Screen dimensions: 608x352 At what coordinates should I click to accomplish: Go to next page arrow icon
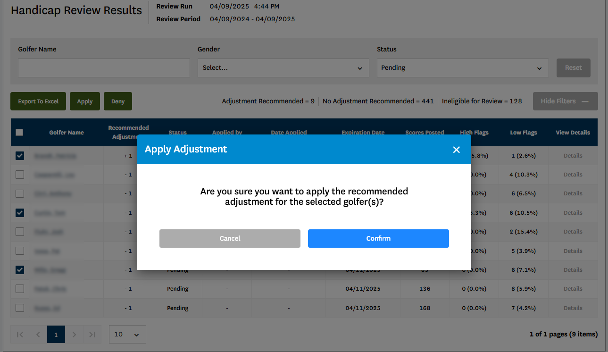coord(74,334)
